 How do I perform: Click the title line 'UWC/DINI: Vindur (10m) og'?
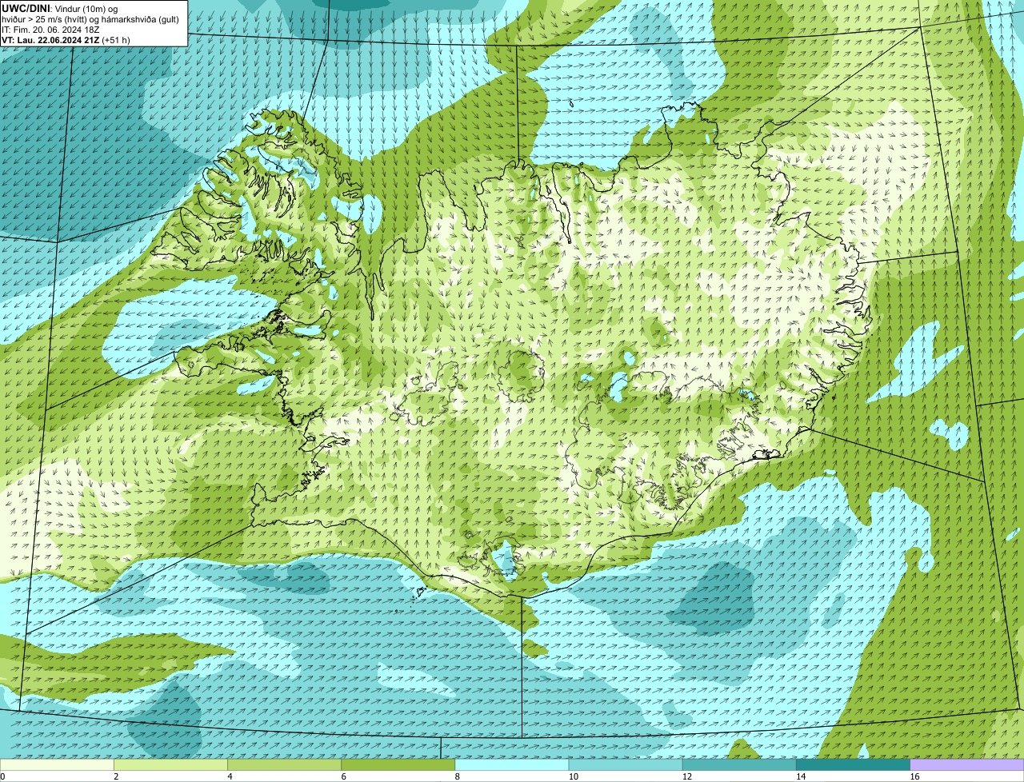pos(60,8)
